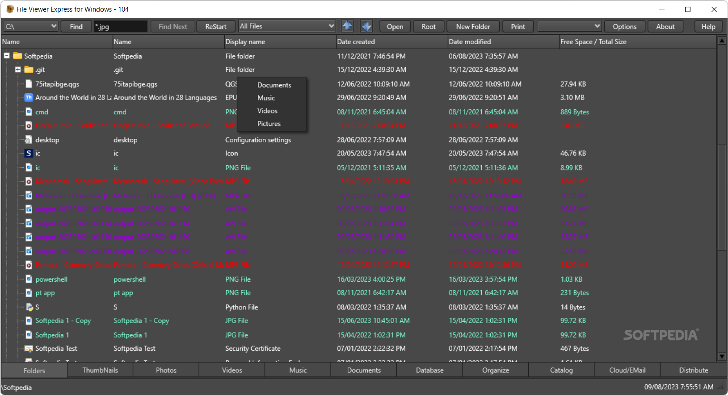Click the Find Next button
The image size is (728, 395).
tap(173, 26)
